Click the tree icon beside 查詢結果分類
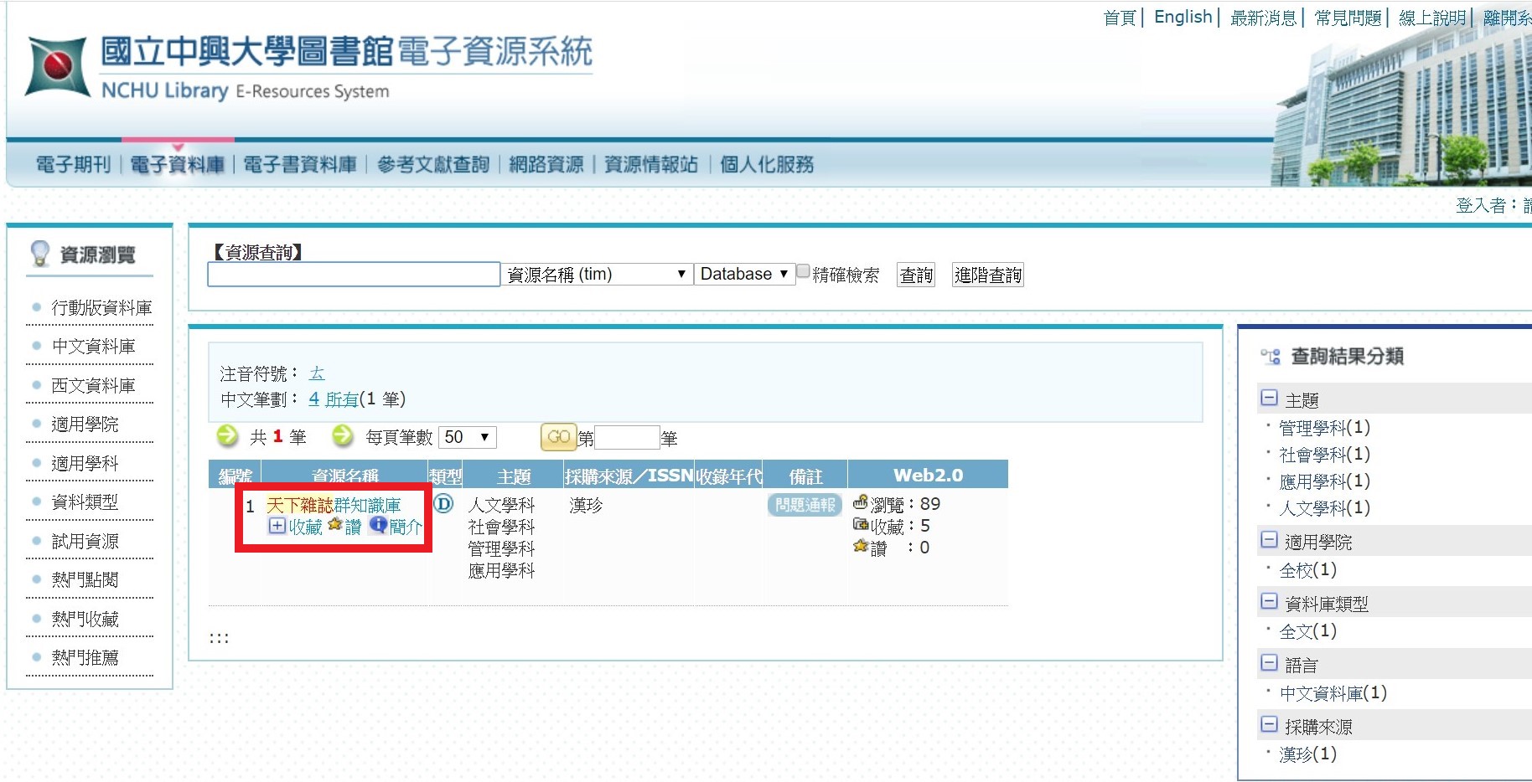The width and height of the screenshot is (1532, 782). click(x=1271, y=357)
